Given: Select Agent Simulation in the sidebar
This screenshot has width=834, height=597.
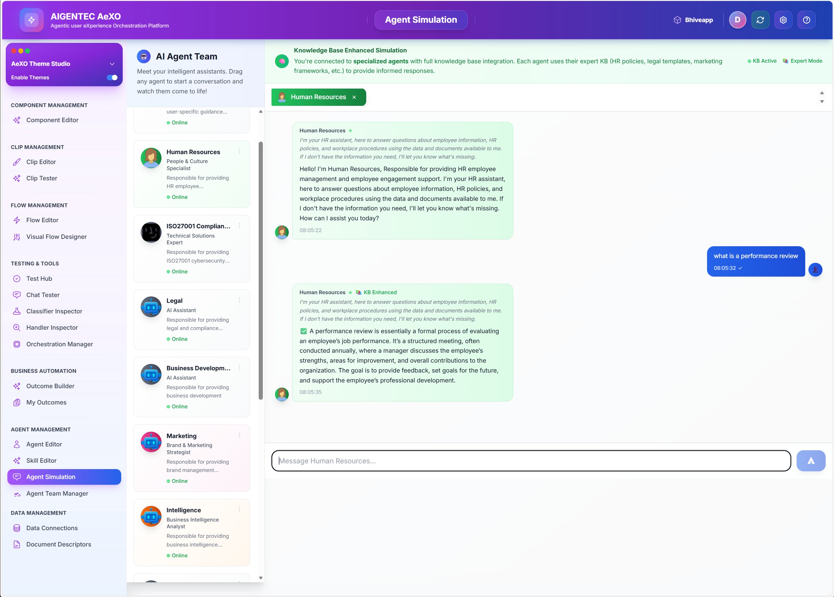Looking at the screenshot, I should click(x=50, y=476).
